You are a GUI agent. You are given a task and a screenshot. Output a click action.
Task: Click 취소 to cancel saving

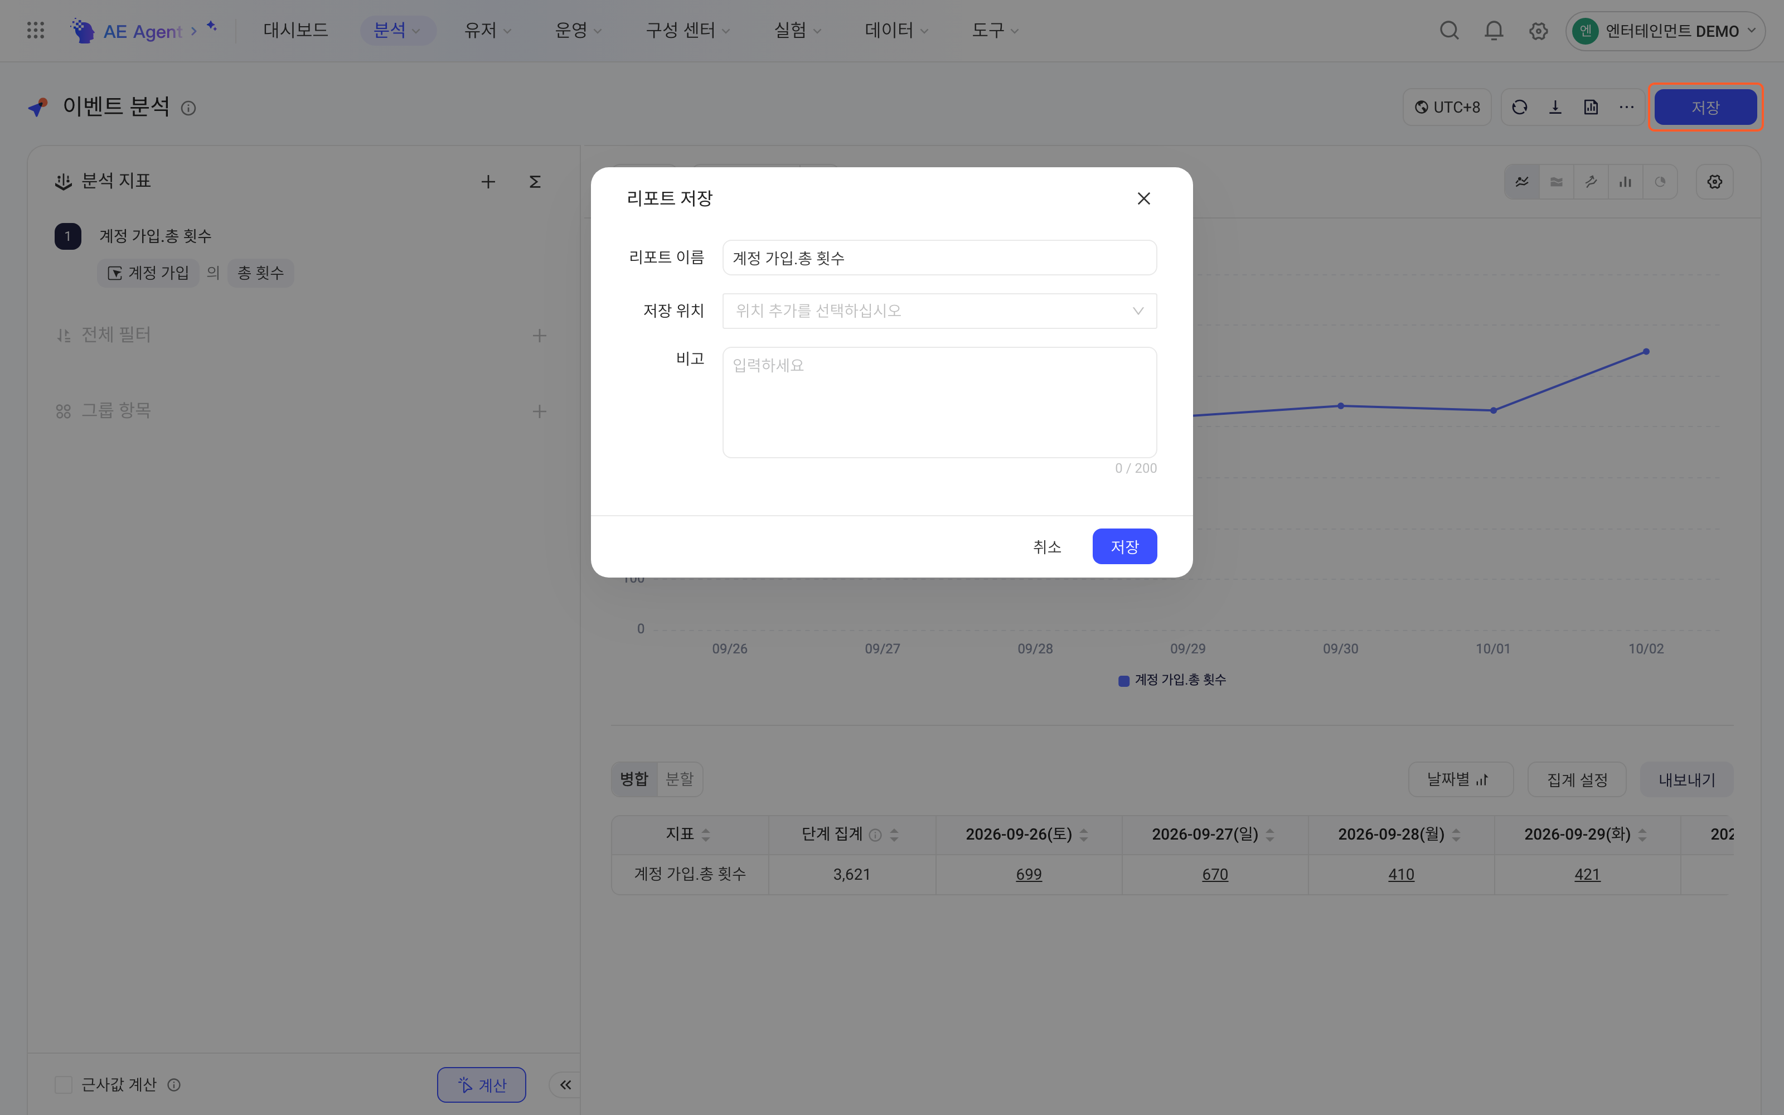tap(1047, 546)
